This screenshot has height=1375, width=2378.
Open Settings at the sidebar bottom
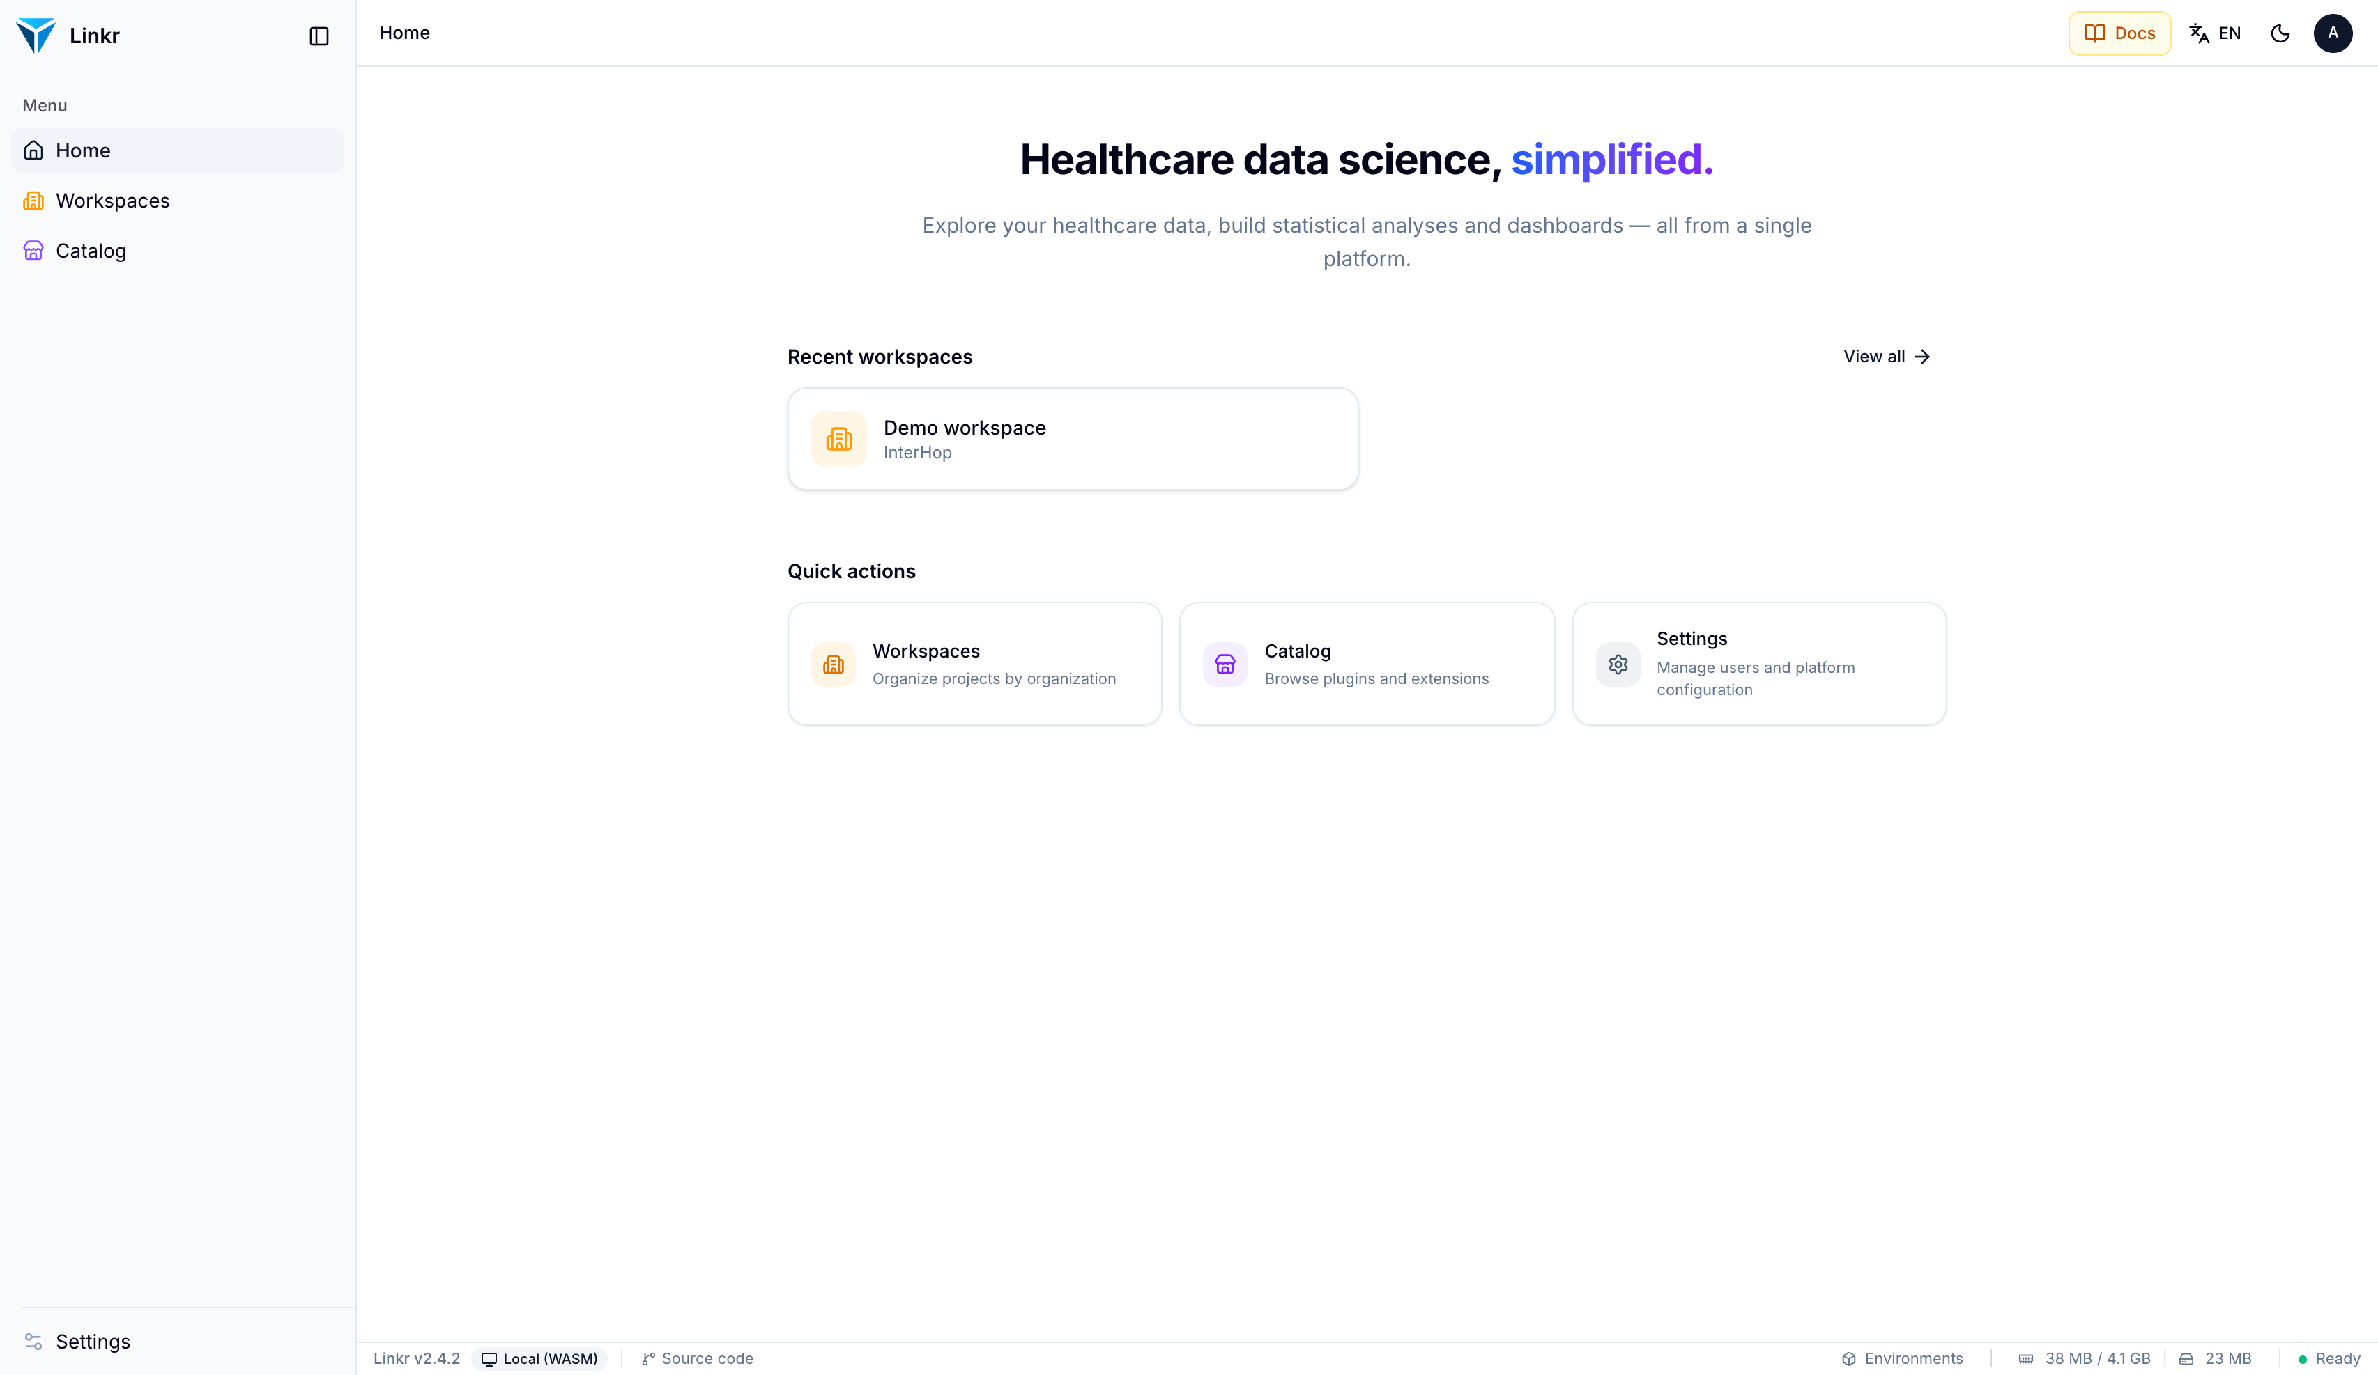pyautogui.click(x=178, y=1340)
